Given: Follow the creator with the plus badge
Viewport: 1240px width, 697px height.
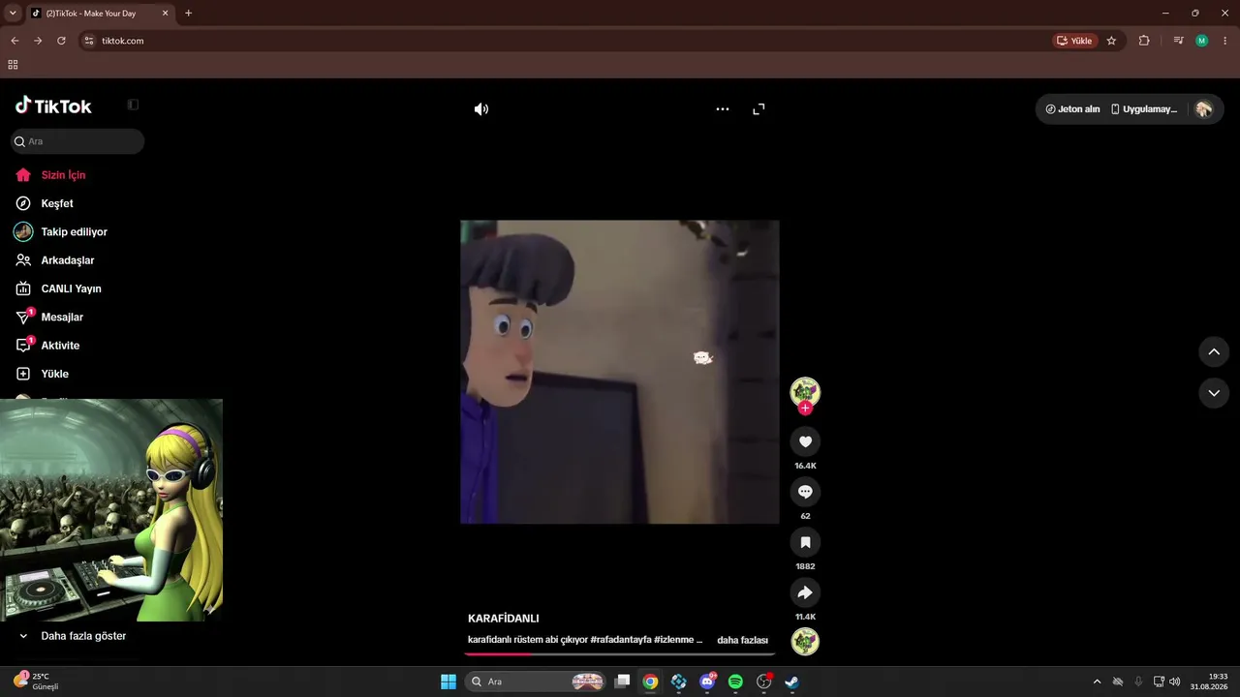Looking at the screenshot, I should (x=805, y=409).
